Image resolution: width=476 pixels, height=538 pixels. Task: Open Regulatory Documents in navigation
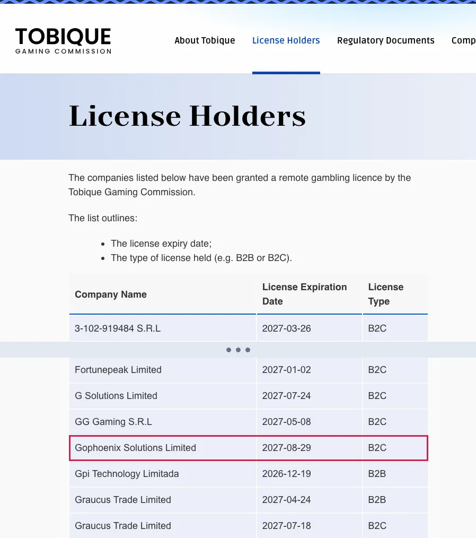(385, 40)
